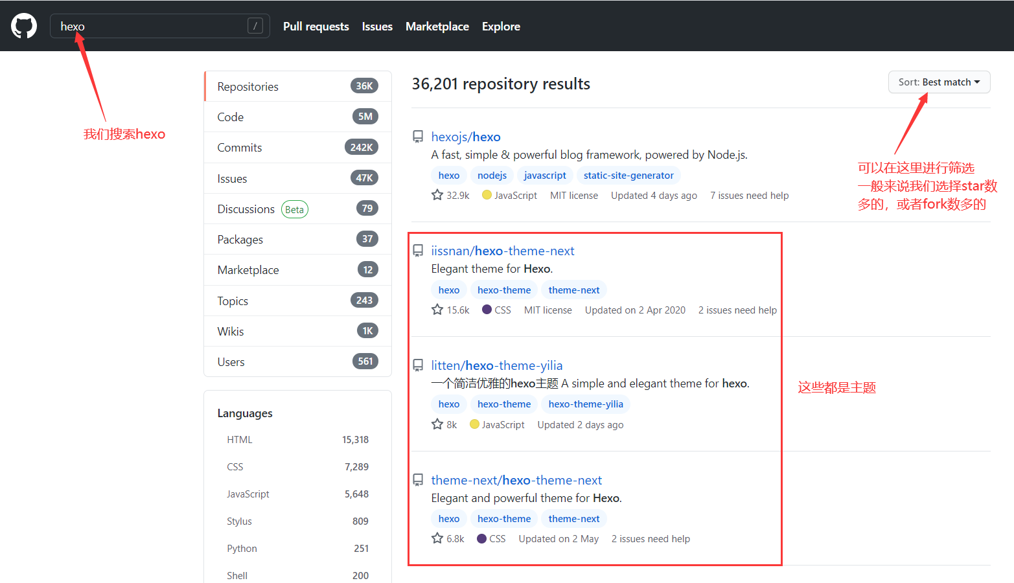Select Discussions Beta filter
Screen dimensions: 1014x583
298,209
